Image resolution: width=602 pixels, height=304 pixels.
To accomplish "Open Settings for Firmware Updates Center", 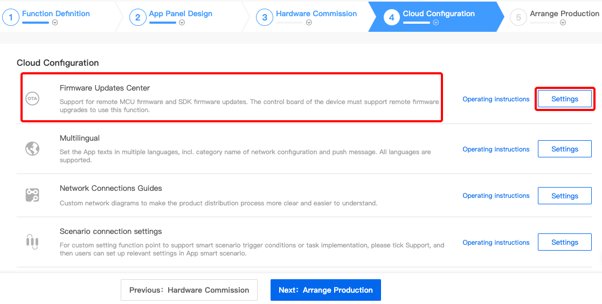I will [564, 99].
